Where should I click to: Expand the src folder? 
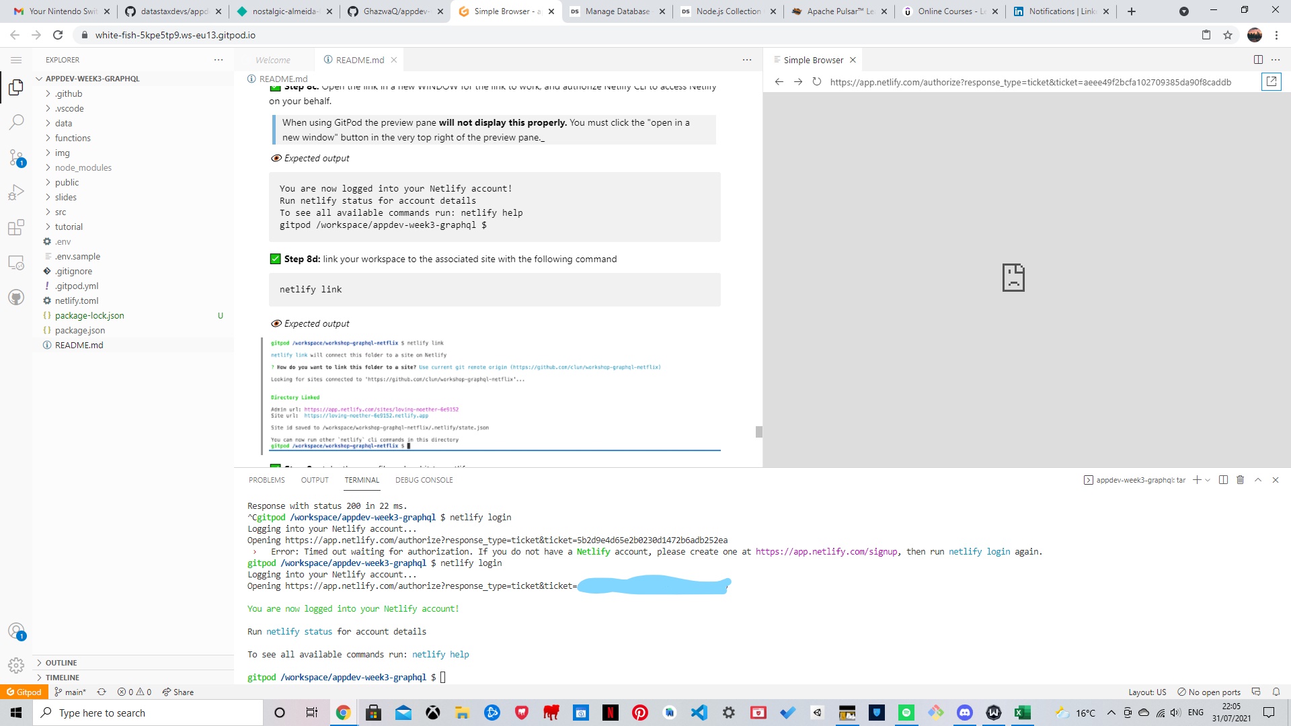(x=61, y=212)
